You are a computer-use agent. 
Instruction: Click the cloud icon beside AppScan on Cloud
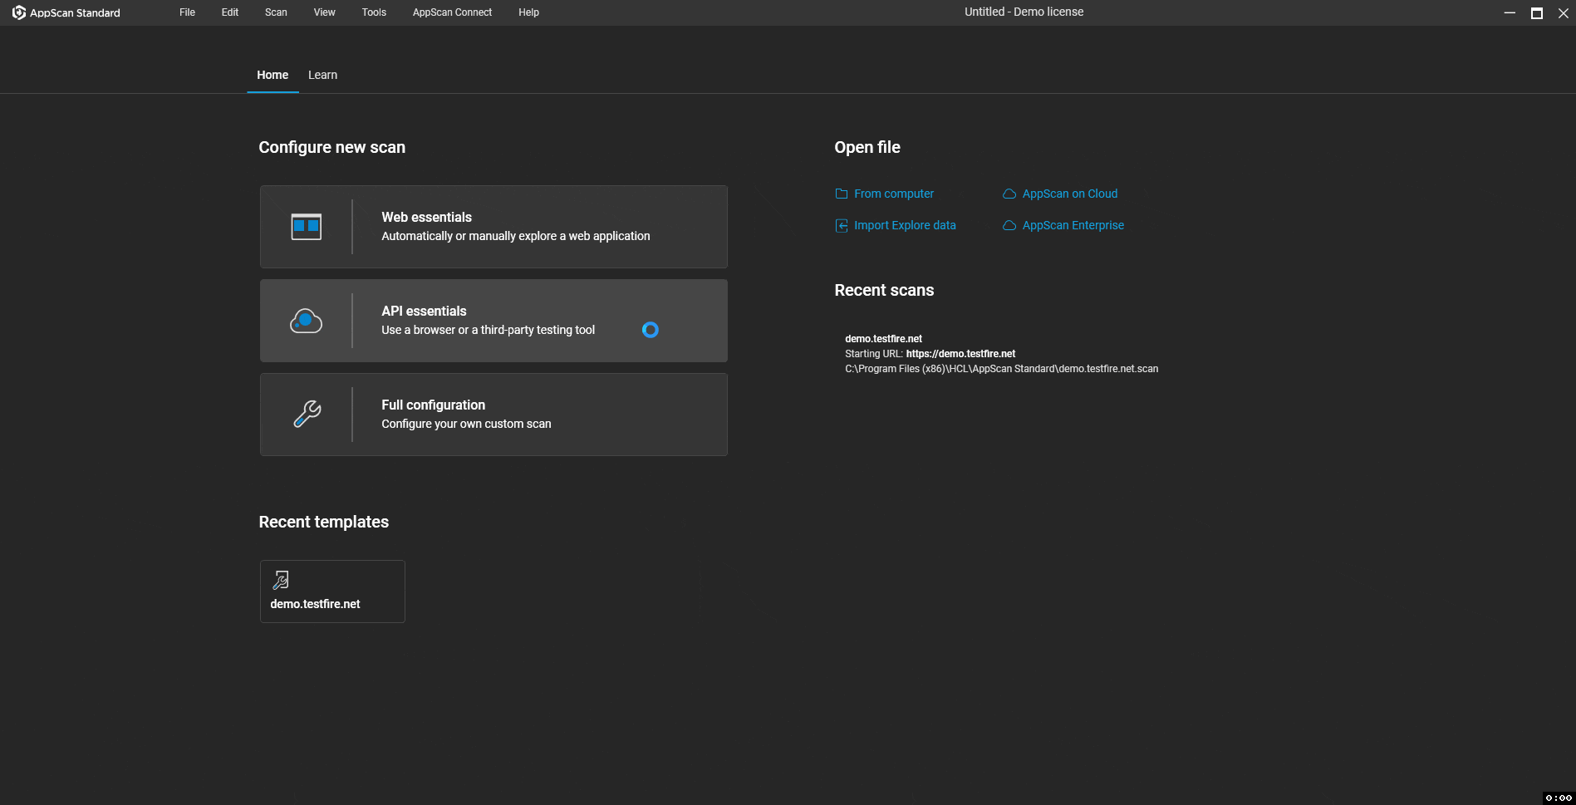1009,194
